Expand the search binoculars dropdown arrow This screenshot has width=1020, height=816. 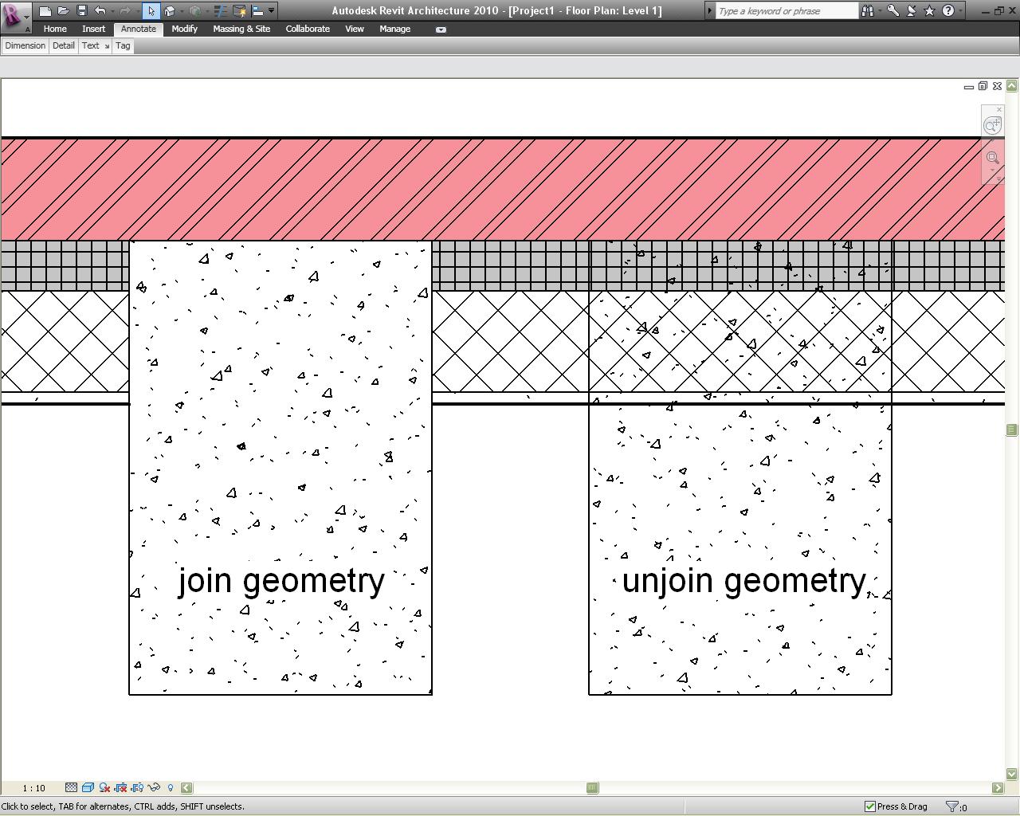[878, 10]
